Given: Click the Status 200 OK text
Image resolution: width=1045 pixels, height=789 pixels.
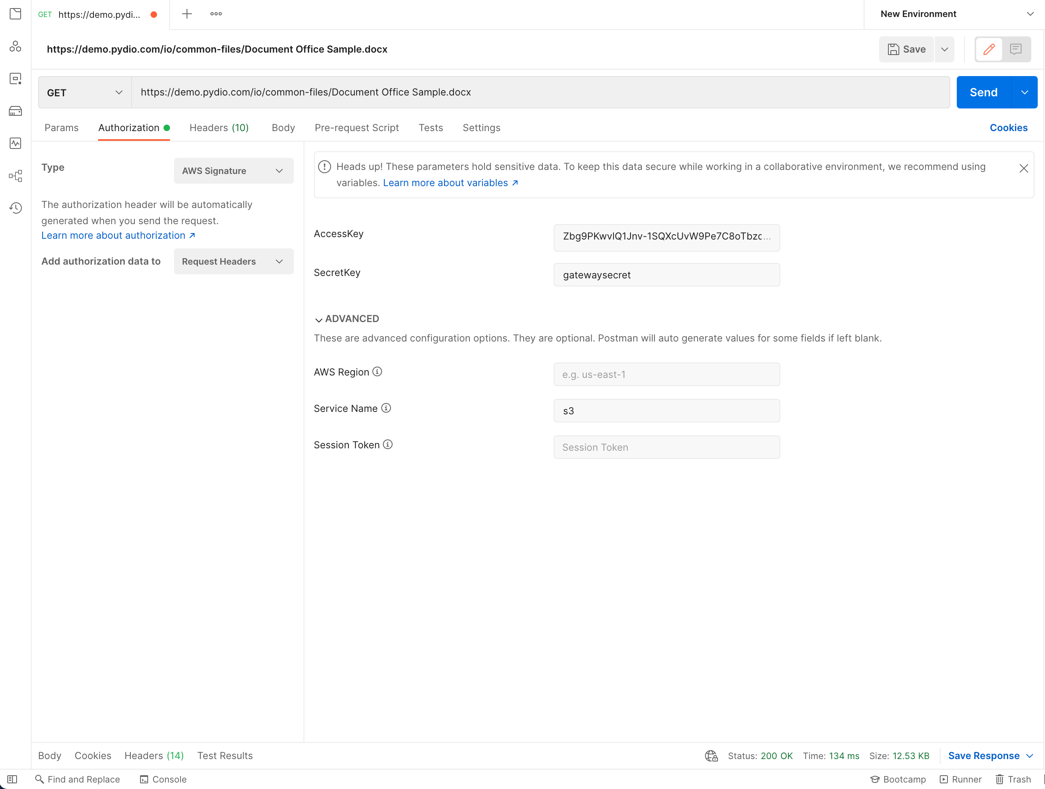Looking at the screenshot, I should (760, 755).
